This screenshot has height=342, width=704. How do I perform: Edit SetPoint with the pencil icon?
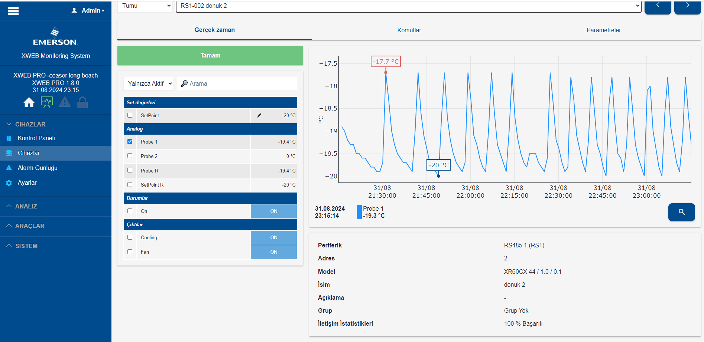tap(259, 115)
